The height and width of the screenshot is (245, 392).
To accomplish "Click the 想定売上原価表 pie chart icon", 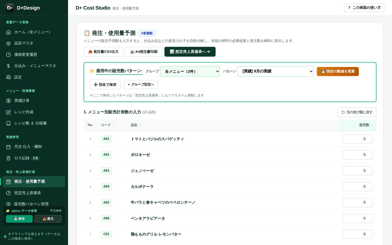I will coord(8,193).
